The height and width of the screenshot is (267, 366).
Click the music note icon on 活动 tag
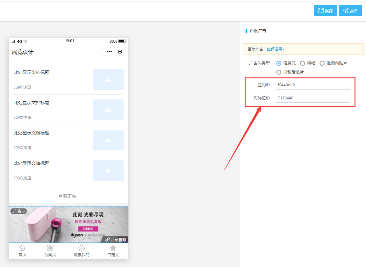107,239
